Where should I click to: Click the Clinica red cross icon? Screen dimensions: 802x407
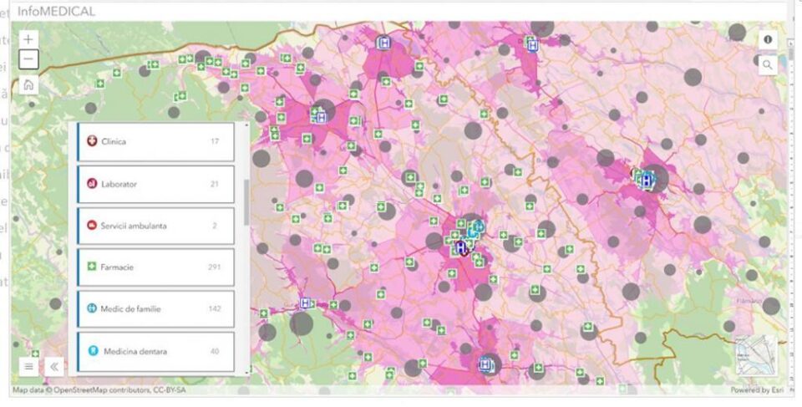click(92, 141)
